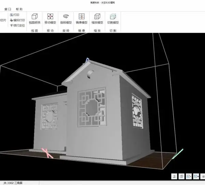
Task: Select the 切割模型 cut model tool
Action: tap(113, 19)
